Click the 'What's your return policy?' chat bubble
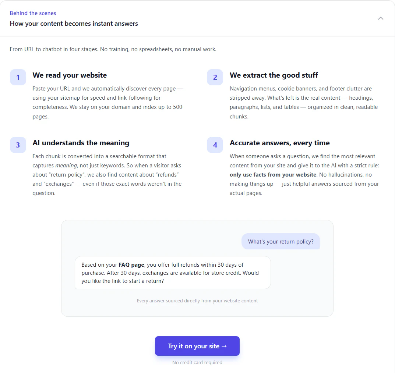 click(x=281, y=241)
